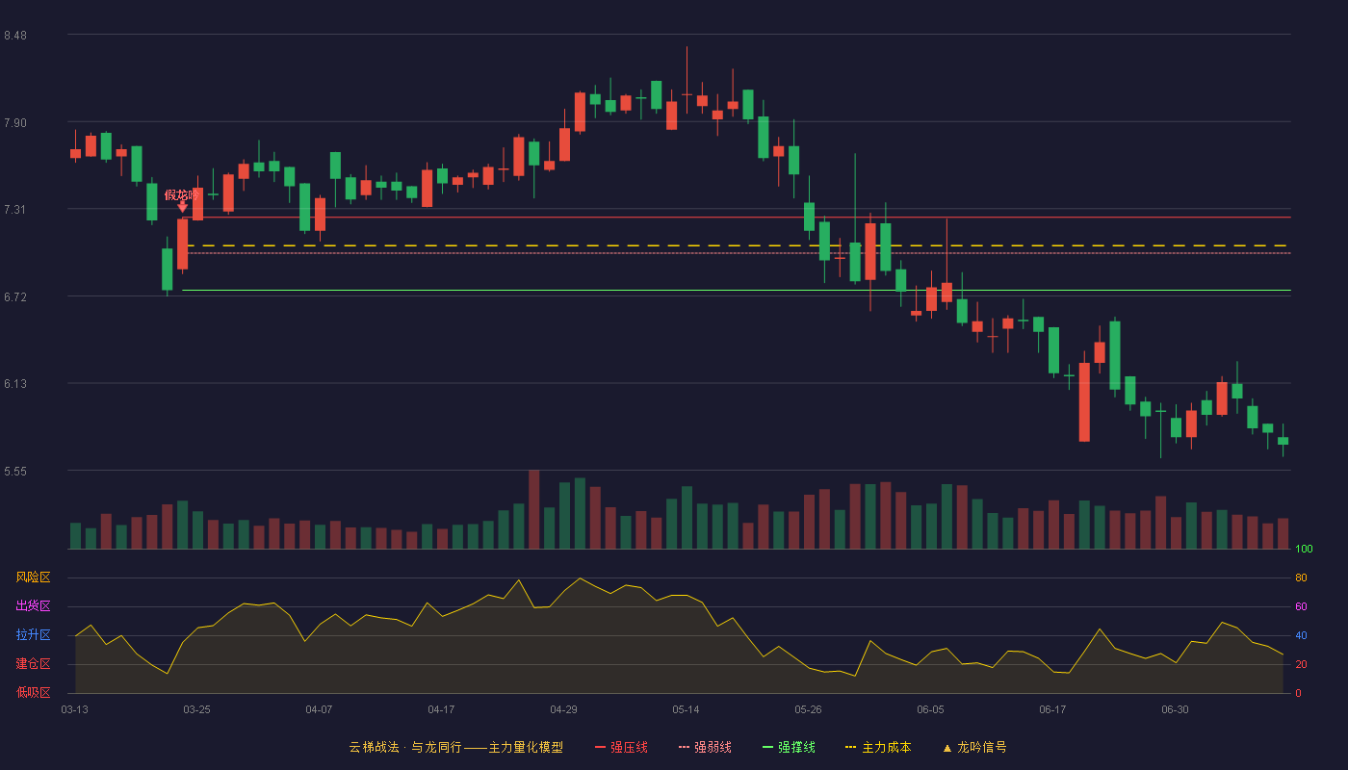The height and width of the screenshot is (770, 1348).
Task: Toggle the 强压线 legend entry
Action: (x=621, y=747)
